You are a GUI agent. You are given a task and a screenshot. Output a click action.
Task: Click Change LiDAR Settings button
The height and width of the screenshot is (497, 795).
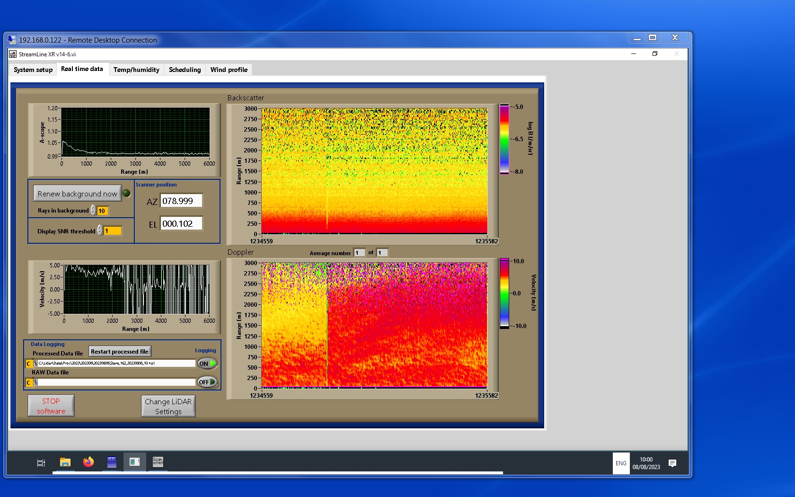pos(168,406)
